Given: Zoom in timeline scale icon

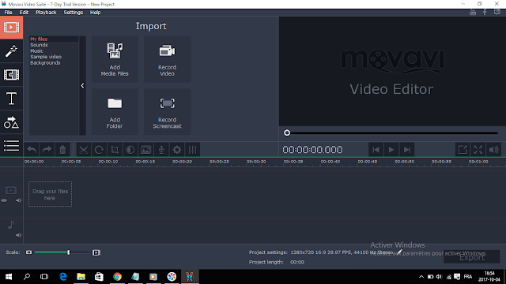Looking at the screenshot, I should click(x=96, y=252).
